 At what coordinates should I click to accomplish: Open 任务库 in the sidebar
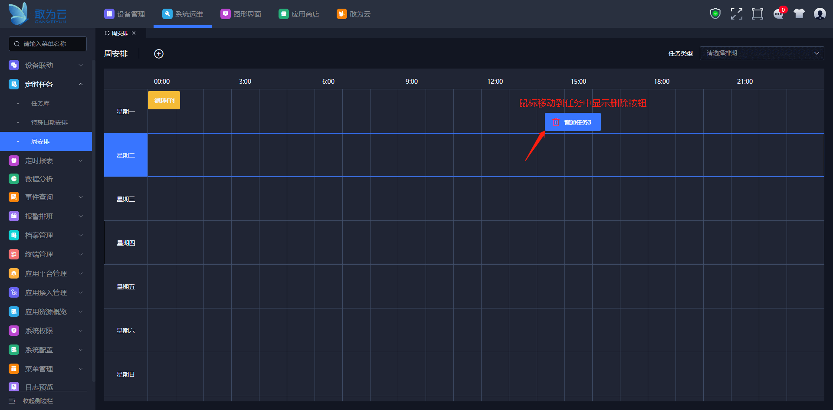click(40, 103)
